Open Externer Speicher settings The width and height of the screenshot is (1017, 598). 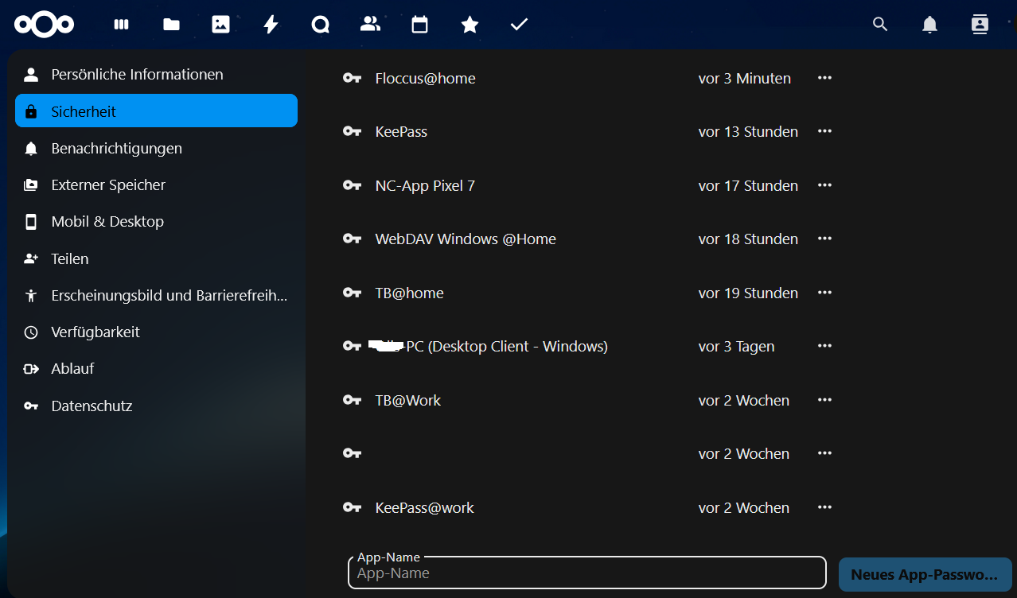coord(156,185)
